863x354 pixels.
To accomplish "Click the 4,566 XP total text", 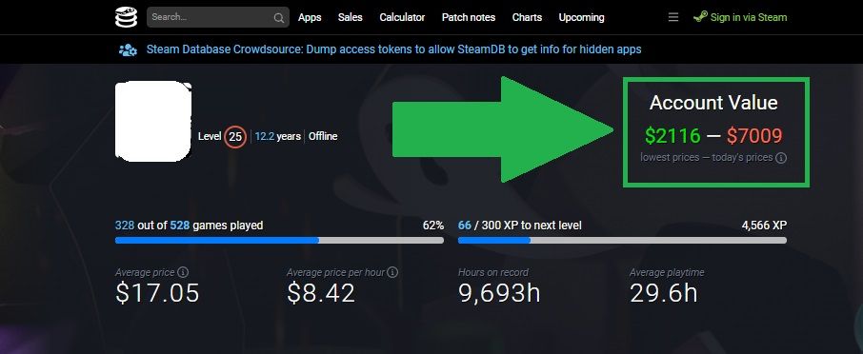I will 764,226.
